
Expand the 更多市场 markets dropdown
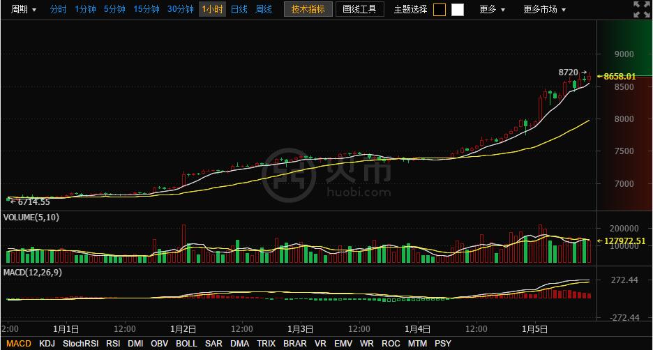click(544, 9)
